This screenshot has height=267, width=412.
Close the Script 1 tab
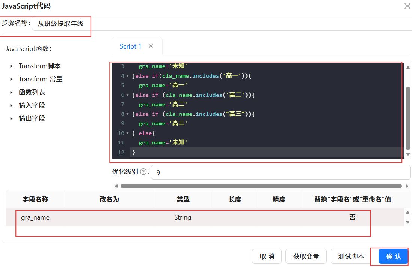[151, 46]
